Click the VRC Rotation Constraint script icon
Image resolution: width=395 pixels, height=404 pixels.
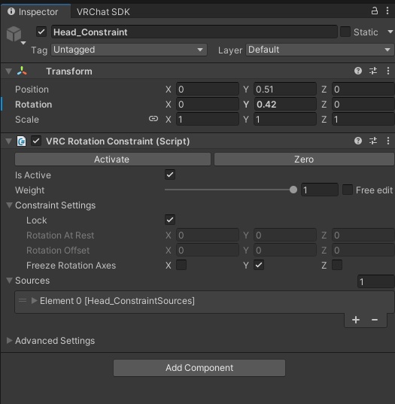pyautogui.click(x=21, y=141)
